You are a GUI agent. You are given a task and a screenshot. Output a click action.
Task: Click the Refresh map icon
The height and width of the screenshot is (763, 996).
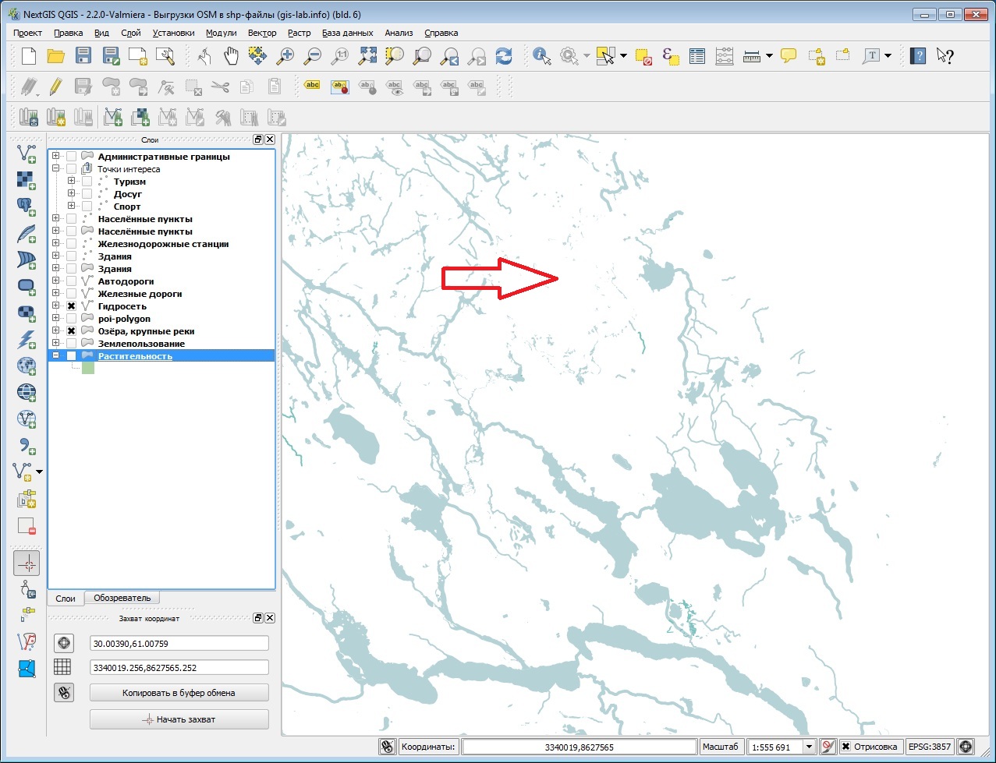pyautogui.click(x=504, y=55)
